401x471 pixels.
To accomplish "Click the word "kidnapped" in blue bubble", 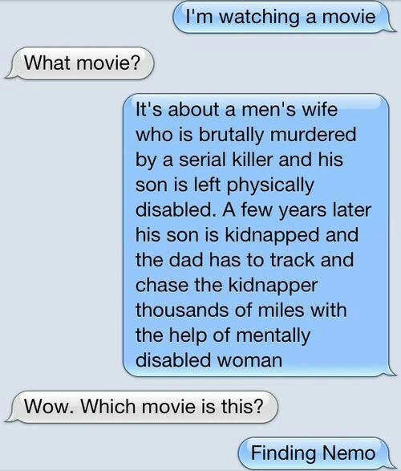I will pos(272,234).
